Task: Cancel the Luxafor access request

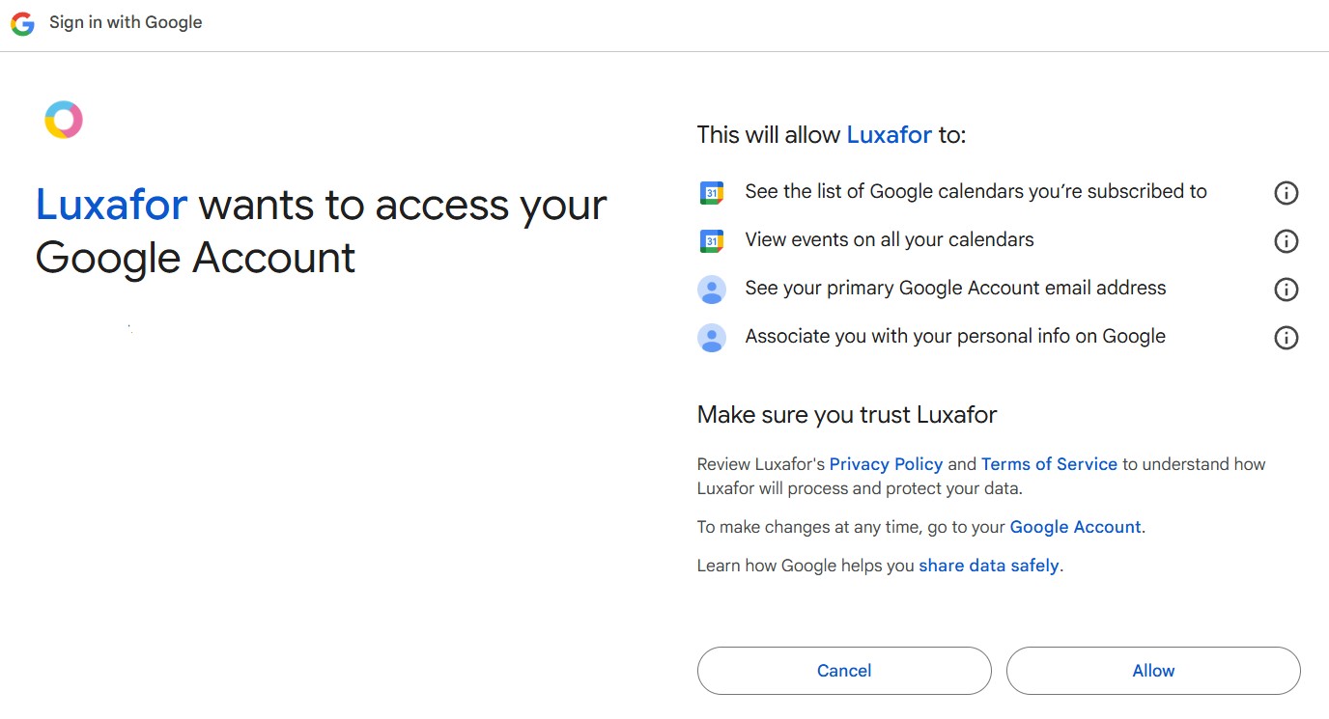Action: (844, 671)
